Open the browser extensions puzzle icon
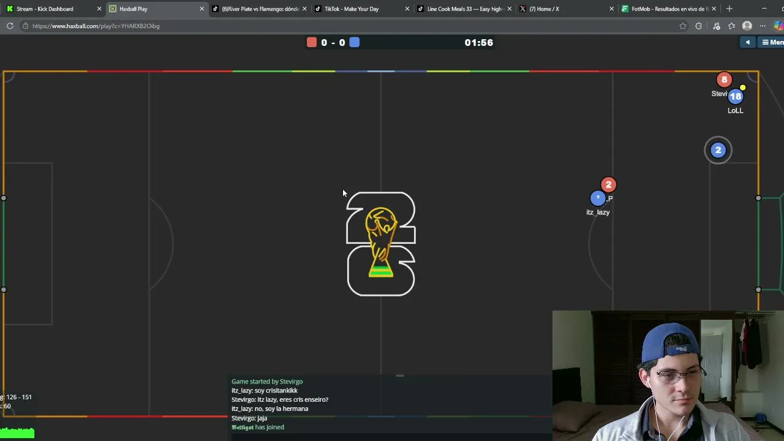Viewport: 784px width, 441px height. coord(698,26)
